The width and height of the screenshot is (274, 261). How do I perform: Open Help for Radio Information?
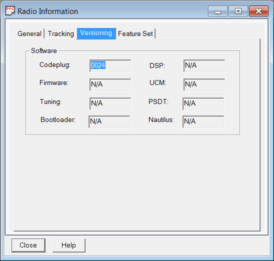(x=69, y=245)
